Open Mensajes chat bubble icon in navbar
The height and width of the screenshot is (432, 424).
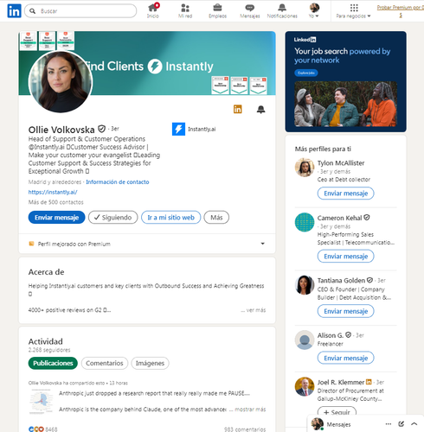tap(250, 10)
